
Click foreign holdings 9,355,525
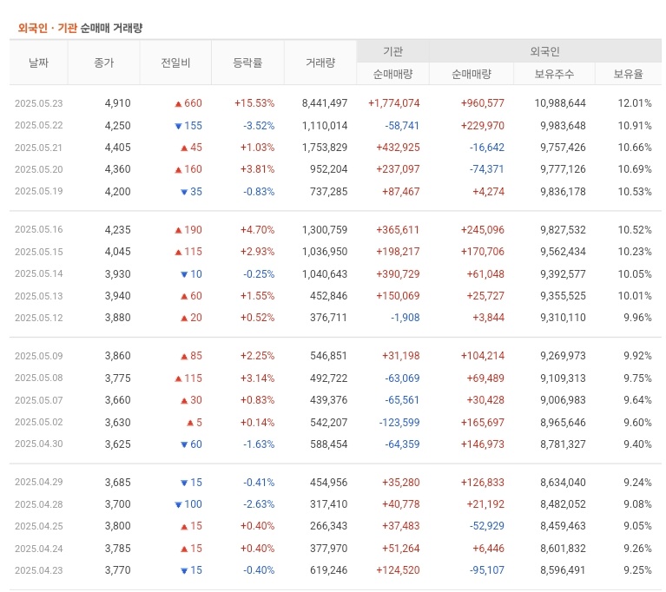click(x=563, y=296)
